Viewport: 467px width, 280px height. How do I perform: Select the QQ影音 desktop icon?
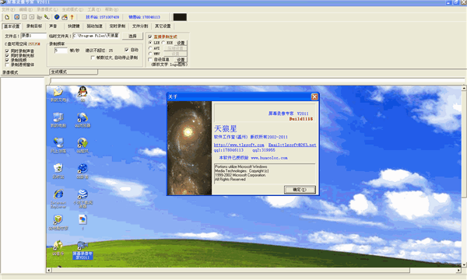[x=83, y=171]
